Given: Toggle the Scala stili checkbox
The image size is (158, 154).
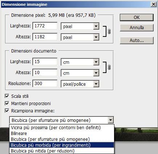Looking at the screenshot, I should pos(7,96).
